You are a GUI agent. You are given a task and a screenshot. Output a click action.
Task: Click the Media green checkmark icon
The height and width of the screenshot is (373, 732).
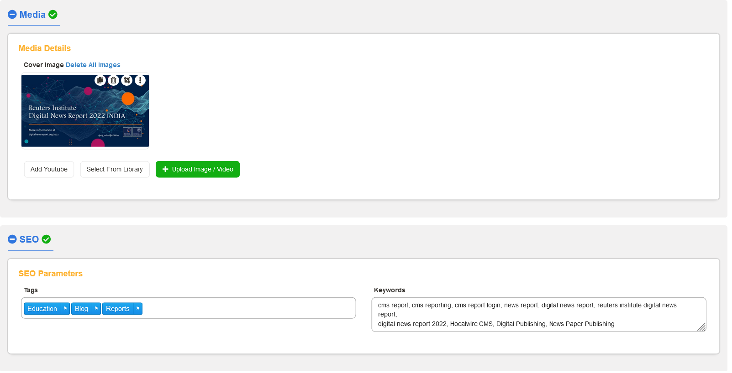click(x=53, y=15)
